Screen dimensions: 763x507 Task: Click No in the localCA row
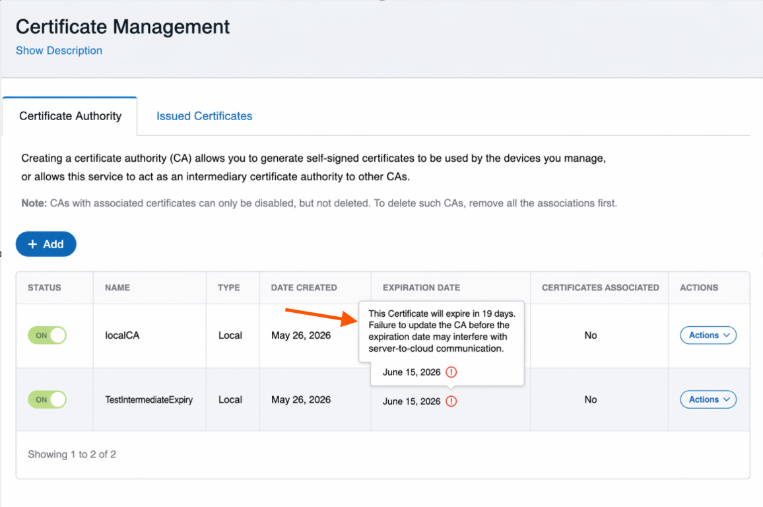(591, 335)
